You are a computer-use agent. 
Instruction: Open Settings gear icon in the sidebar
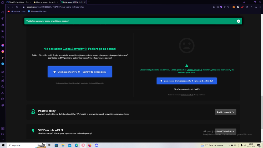[x=3, y=105]
